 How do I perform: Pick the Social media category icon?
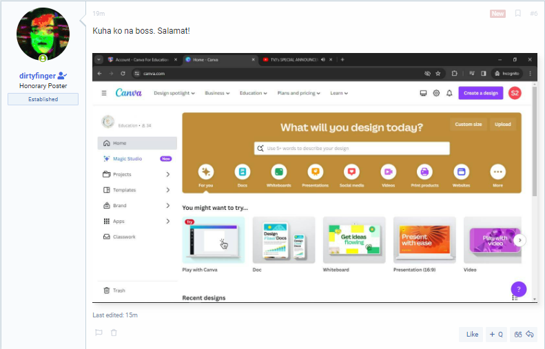[352, 172]
